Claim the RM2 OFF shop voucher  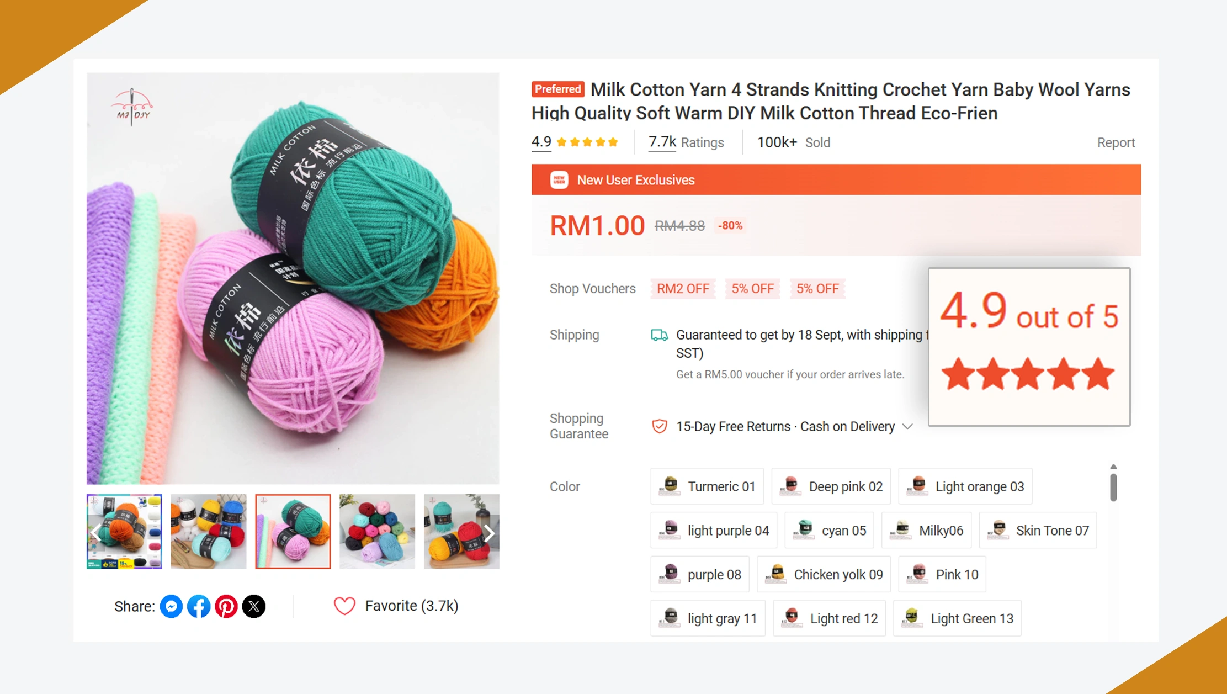pos(683,289)
